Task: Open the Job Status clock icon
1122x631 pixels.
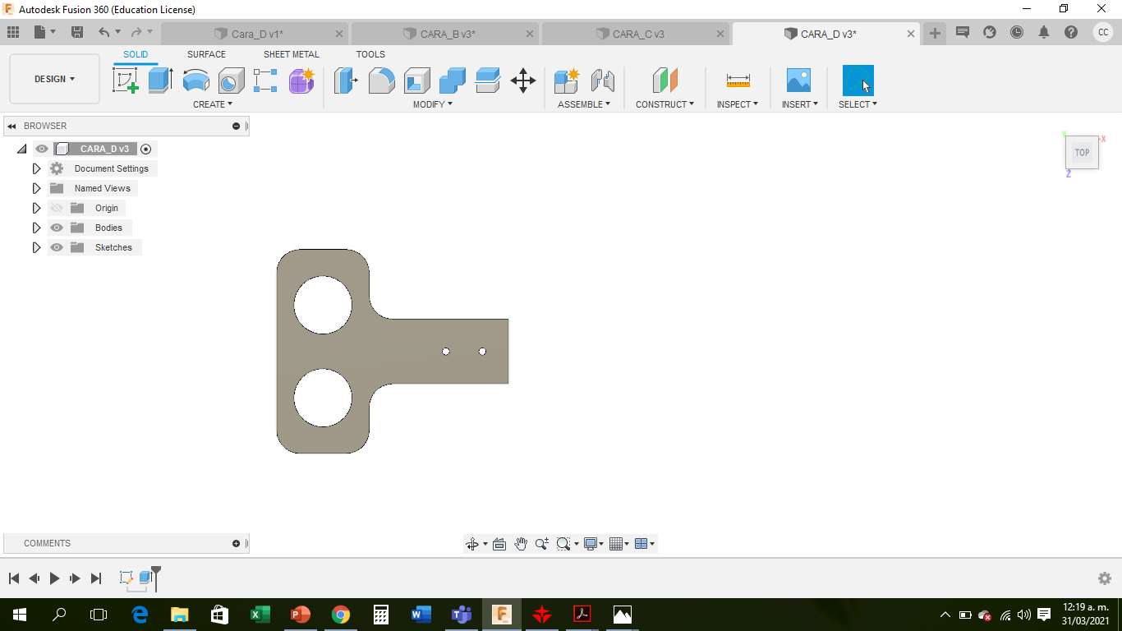Action: click(x=1017, y=32)
